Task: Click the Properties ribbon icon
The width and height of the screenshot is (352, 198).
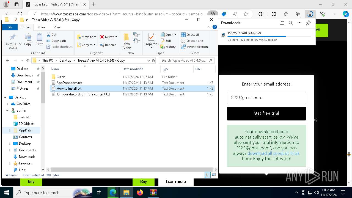Action: point(151,41)
